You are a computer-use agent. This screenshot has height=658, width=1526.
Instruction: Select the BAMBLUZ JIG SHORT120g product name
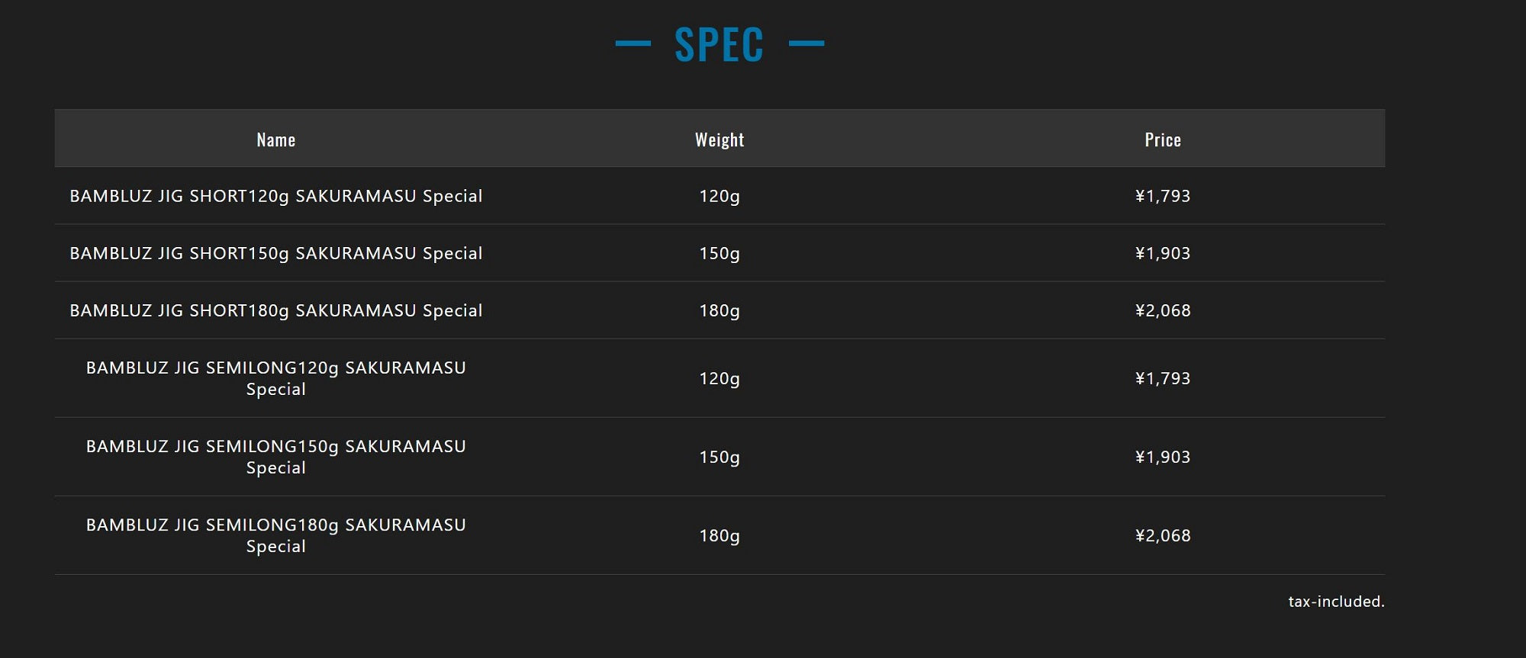pos(275,196)
